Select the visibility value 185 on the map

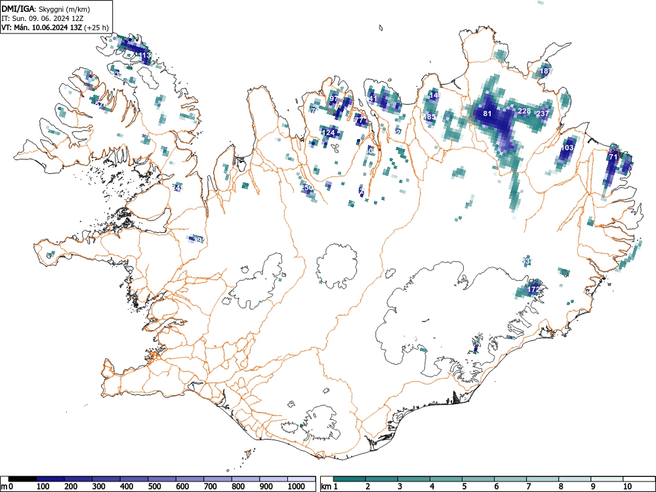point(430,117)
